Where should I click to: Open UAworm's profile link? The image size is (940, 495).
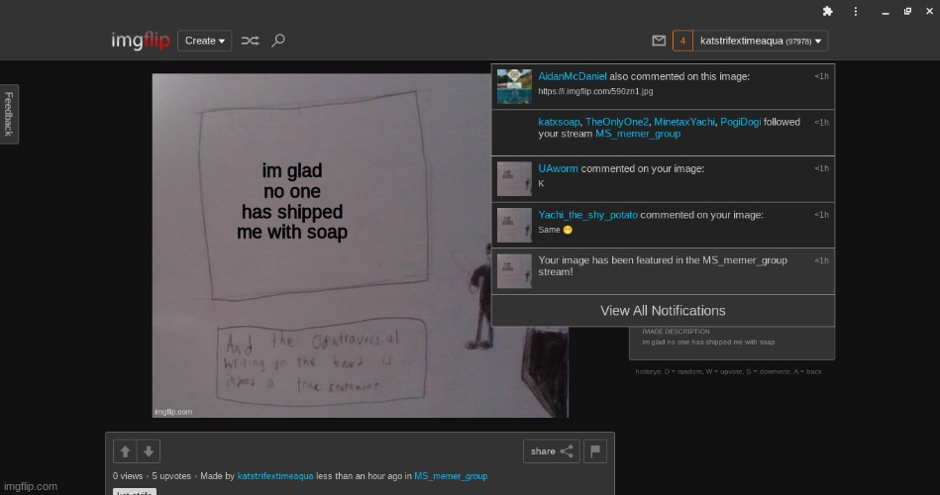[558, 168]
